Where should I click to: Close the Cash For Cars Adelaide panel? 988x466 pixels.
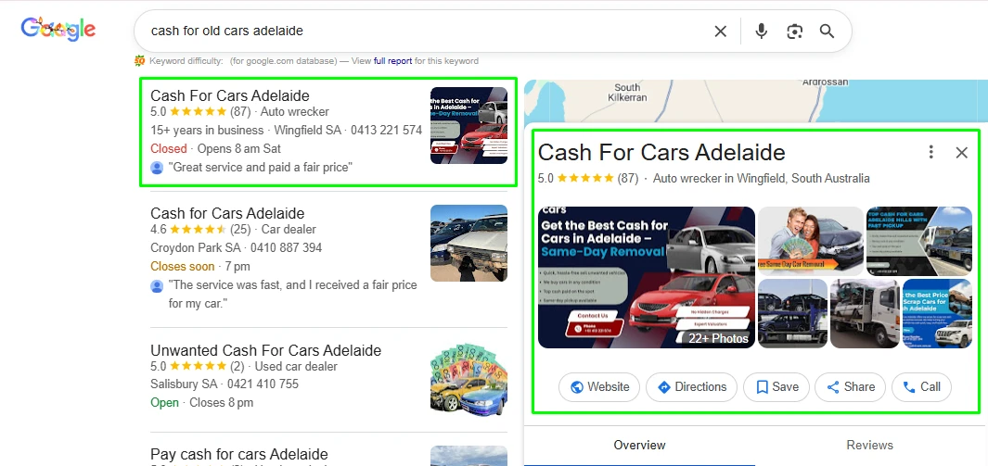tap(961, 153)
